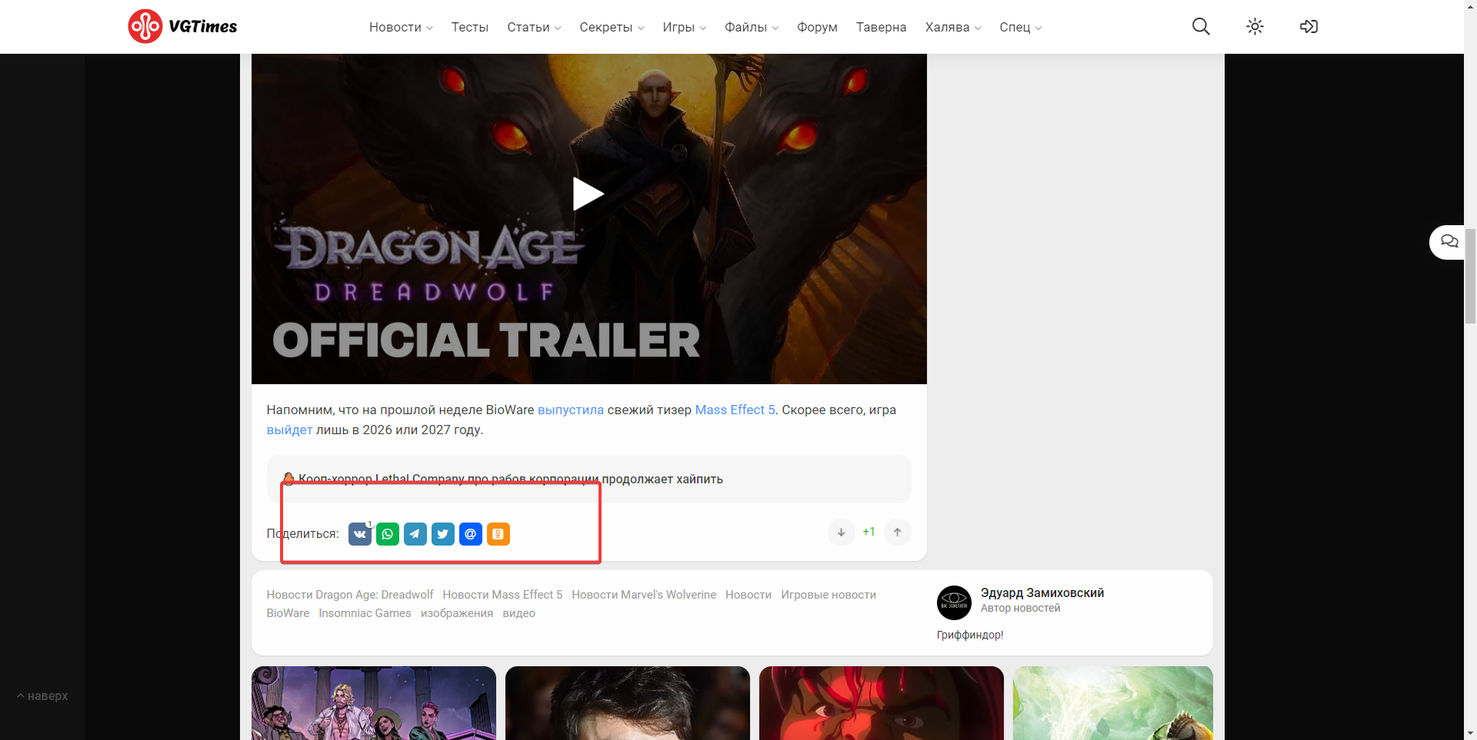Viewport: 1477px width, 740px height.
Task: Share on Odnoklassniki orange icon
Action: 498,534
